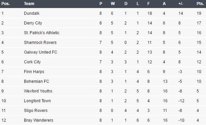Click Longford Town team name

[x=37, y=101]
